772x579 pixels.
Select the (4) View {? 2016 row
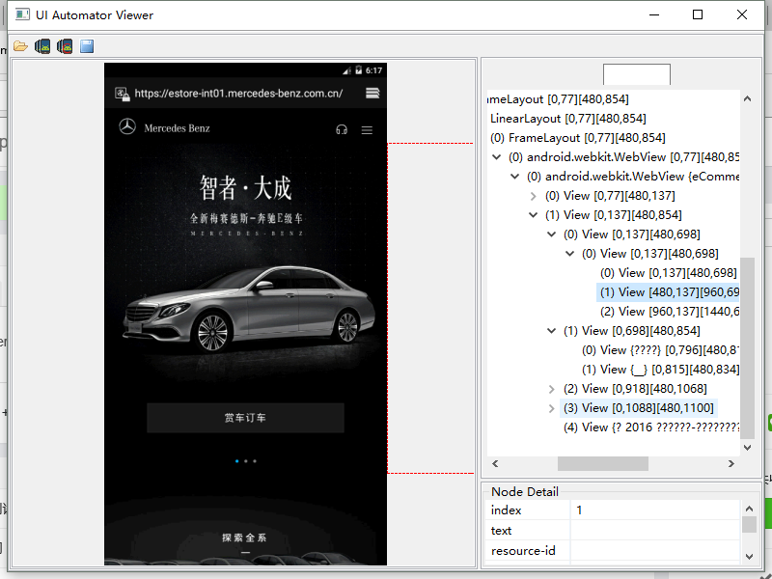pyautogui.click(x=650, y=427)
